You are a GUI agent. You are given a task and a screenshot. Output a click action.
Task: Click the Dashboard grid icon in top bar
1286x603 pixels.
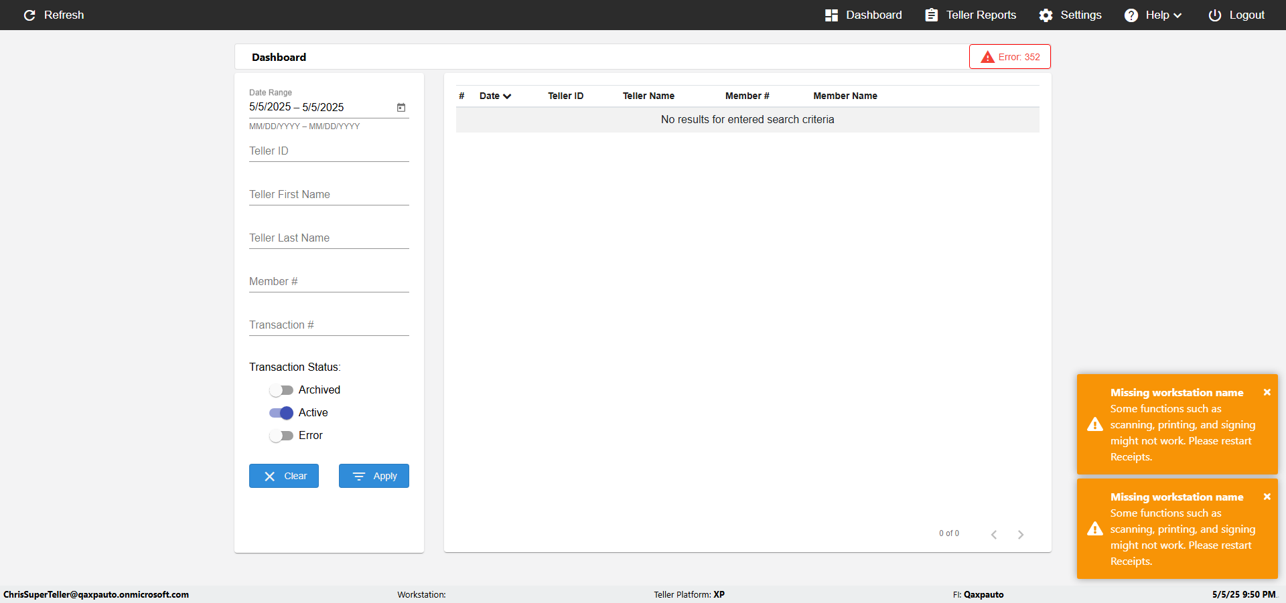tap(831, 15)
